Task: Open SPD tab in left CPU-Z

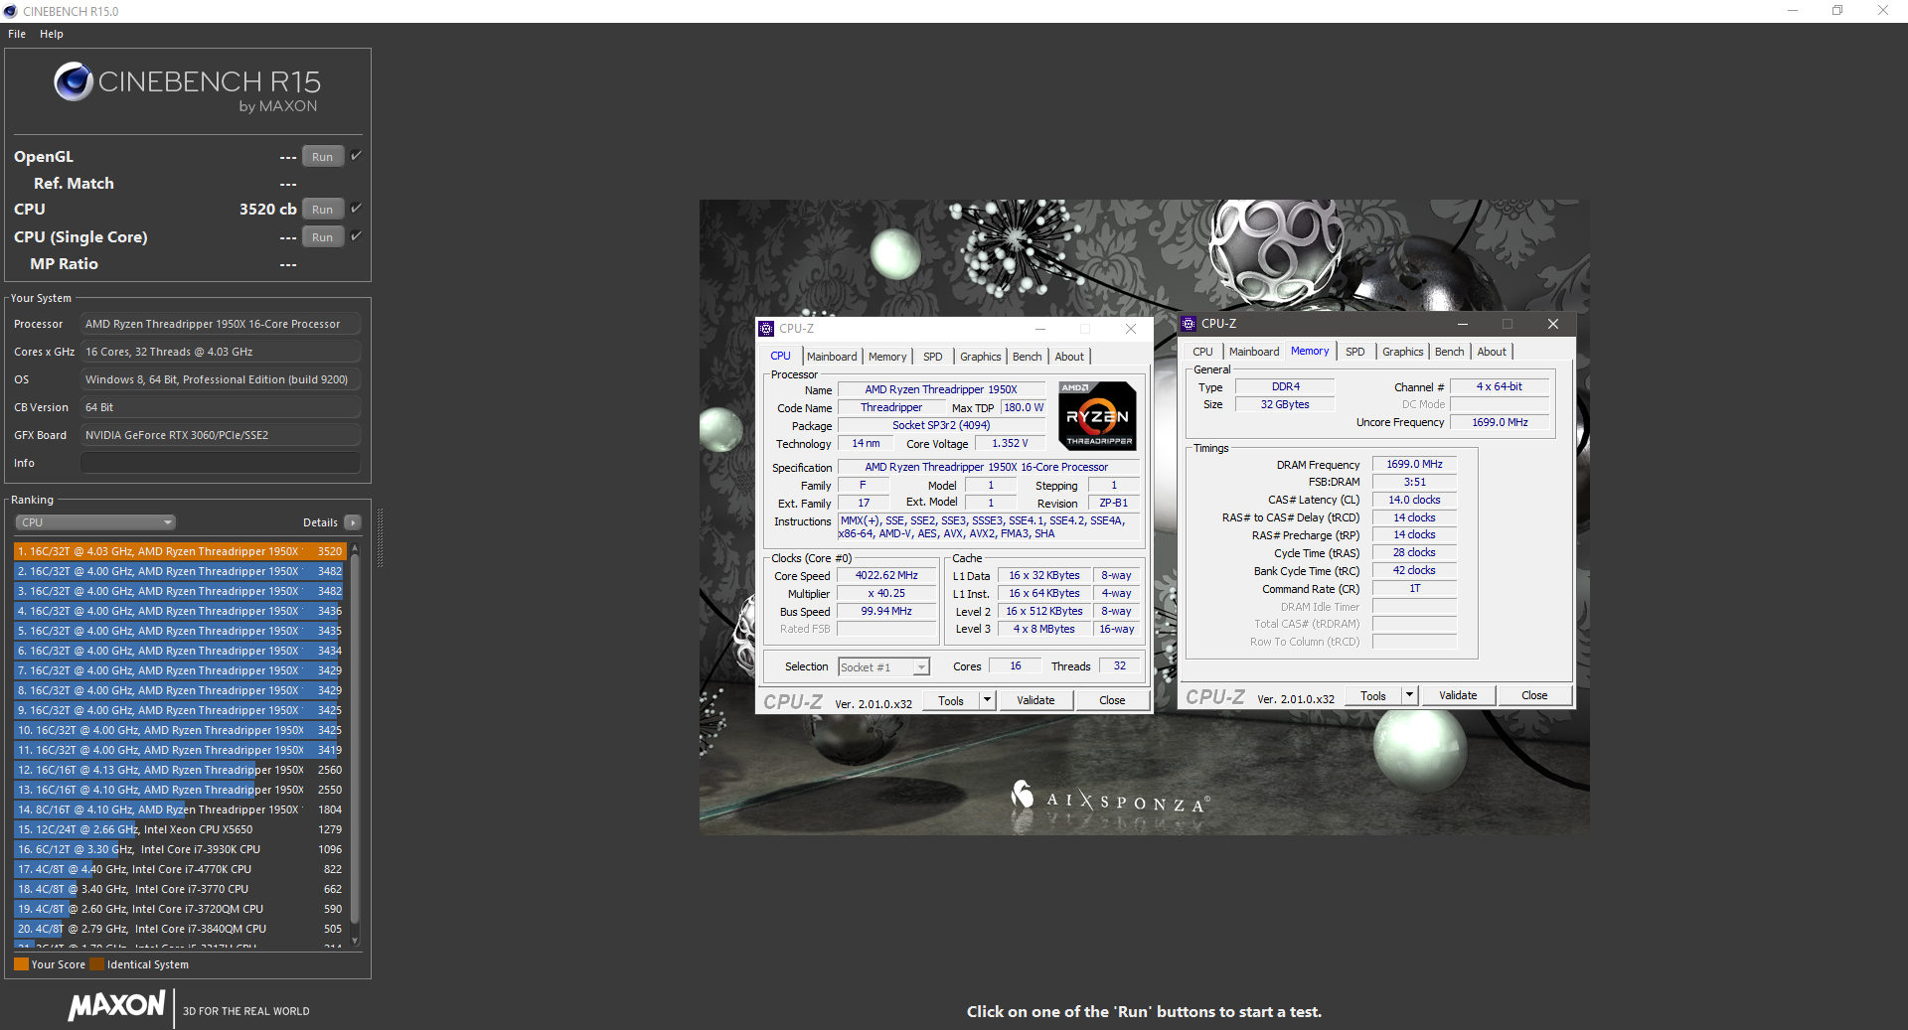Action: [x=932, y=357]
